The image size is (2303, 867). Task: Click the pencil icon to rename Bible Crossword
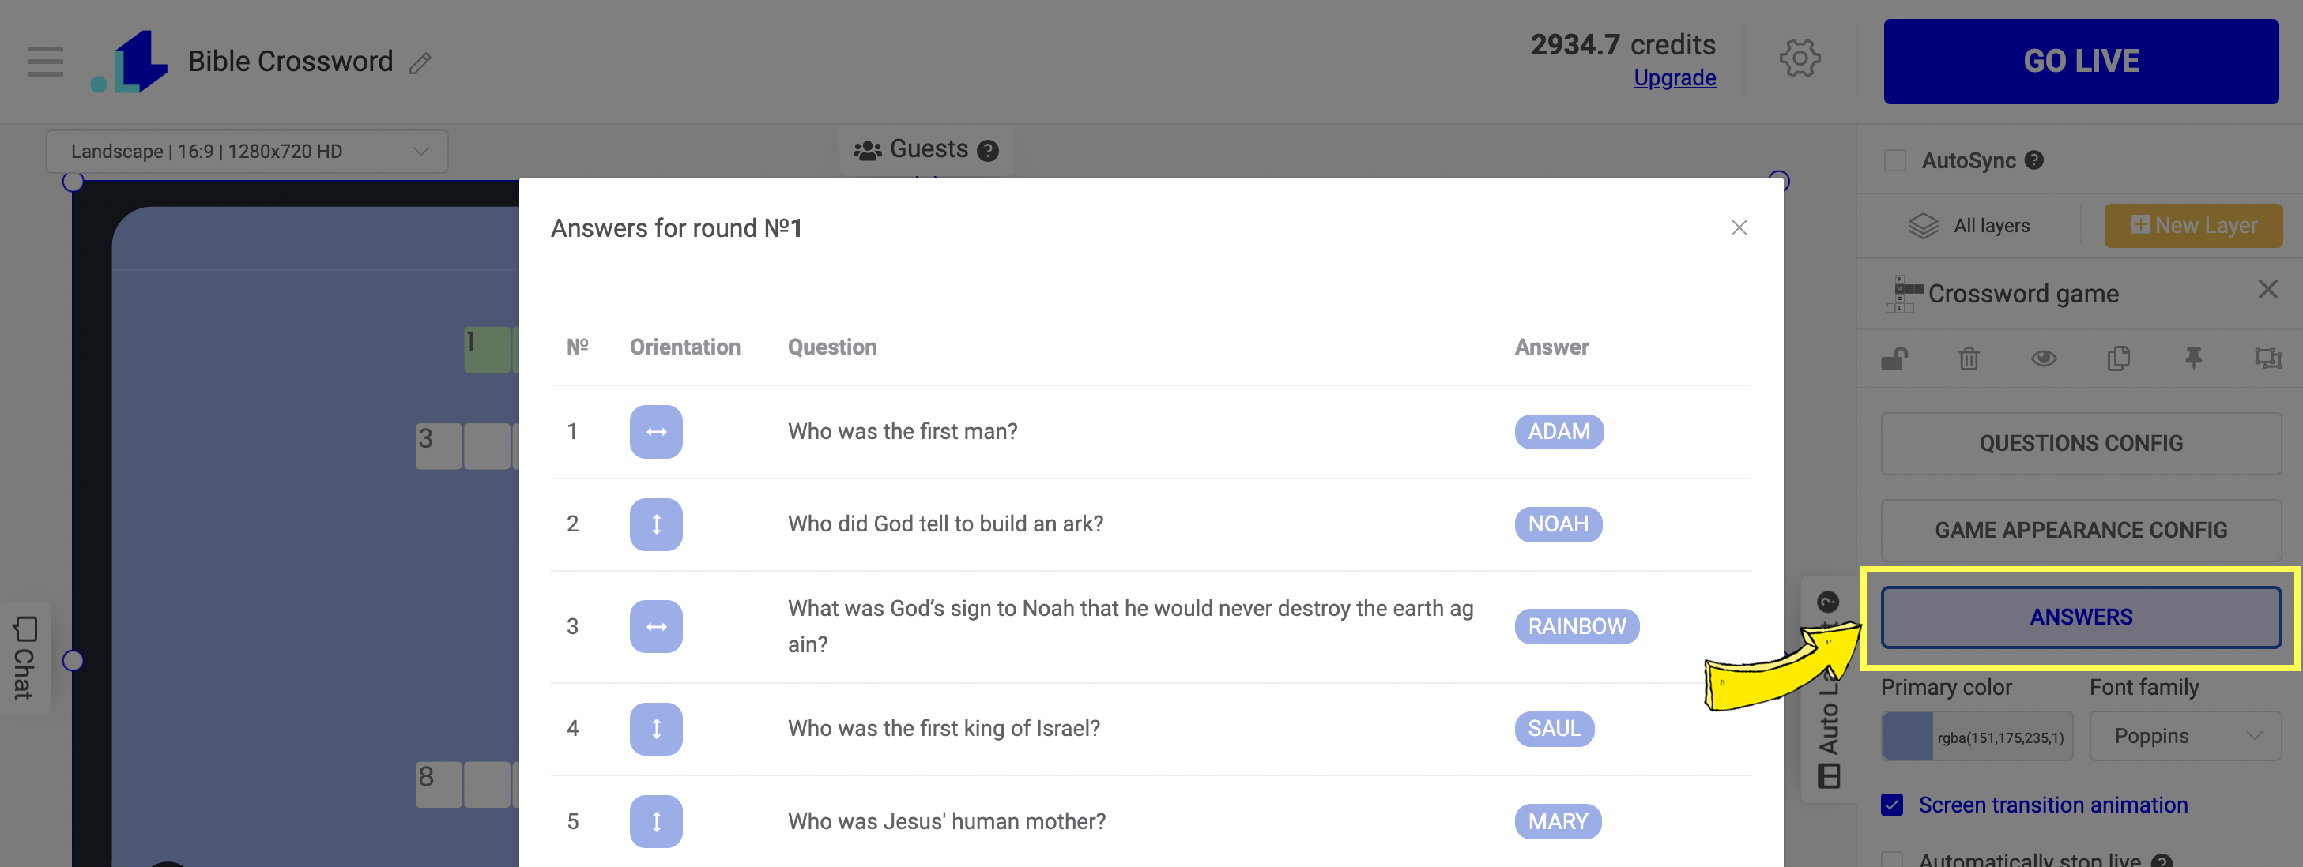[420, 63]
